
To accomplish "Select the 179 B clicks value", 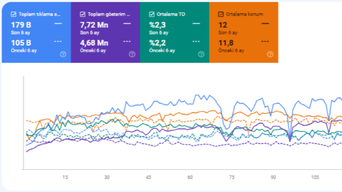I will (x=21, y=25).
